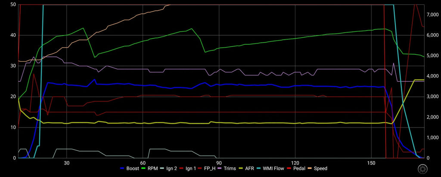
Task: Select the 90 label on the x-axis
Action: (219, 163)
